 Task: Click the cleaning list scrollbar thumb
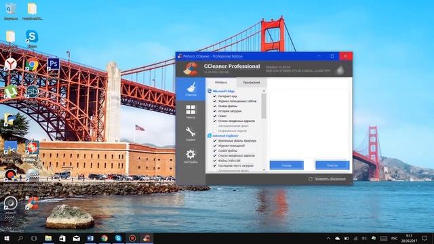[264, 106]
